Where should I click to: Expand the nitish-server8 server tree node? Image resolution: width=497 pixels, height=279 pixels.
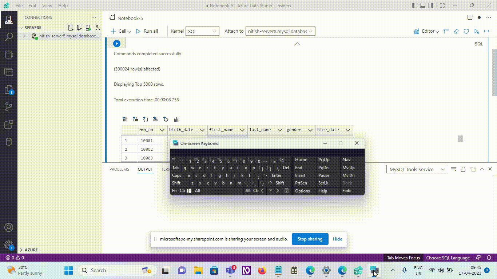24,36
